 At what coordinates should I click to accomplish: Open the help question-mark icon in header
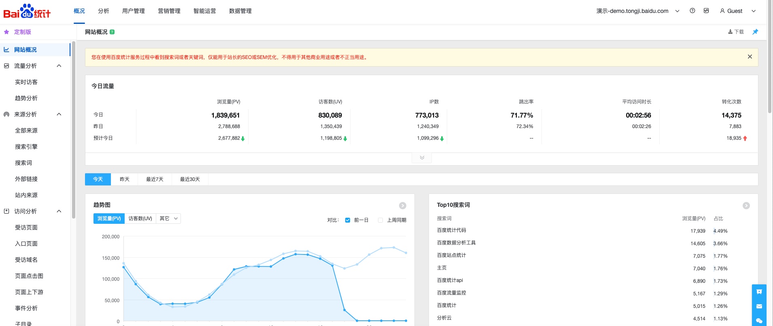(x=692, y=11)
